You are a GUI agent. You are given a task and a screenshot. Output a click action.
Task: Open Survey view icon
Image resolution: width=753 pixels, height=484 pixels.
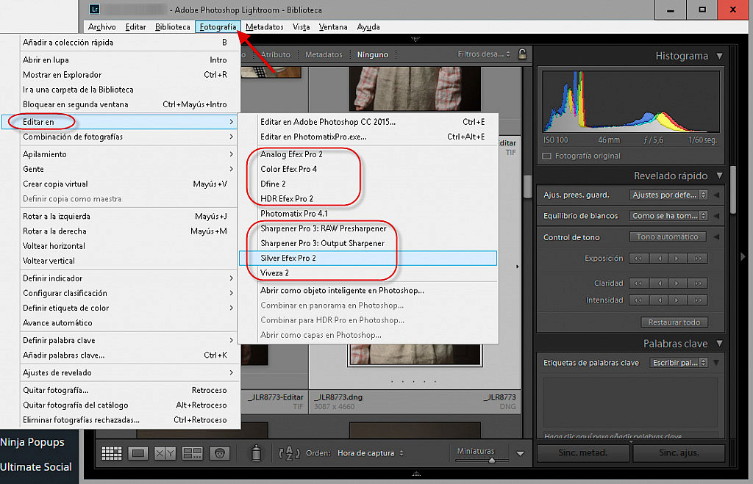(x=192, y=453)
